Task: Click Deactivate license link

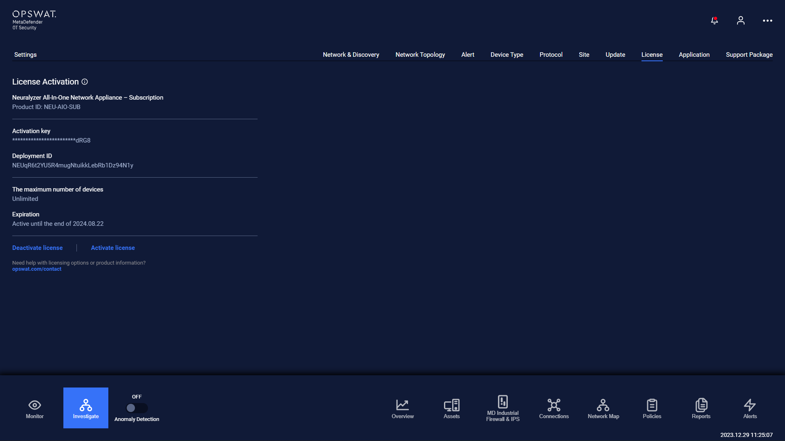Action: pyautogui.click(x=37, y=248)
